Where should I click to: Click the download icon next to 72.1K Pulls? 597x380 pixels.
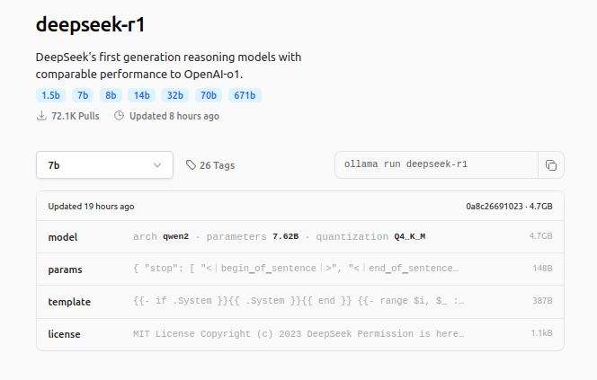[41, 116]
